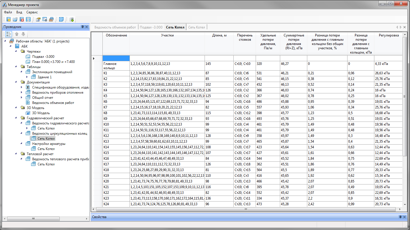The image size is (410, 230).
Task: Click the K12 row designation cell
Action: pyautogui.click(x=116, y=136)
